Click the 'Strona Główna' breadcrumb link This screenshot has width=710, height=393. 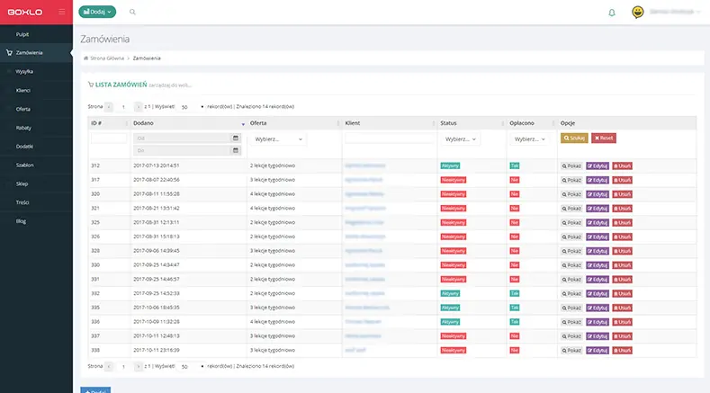click(106, 58)
